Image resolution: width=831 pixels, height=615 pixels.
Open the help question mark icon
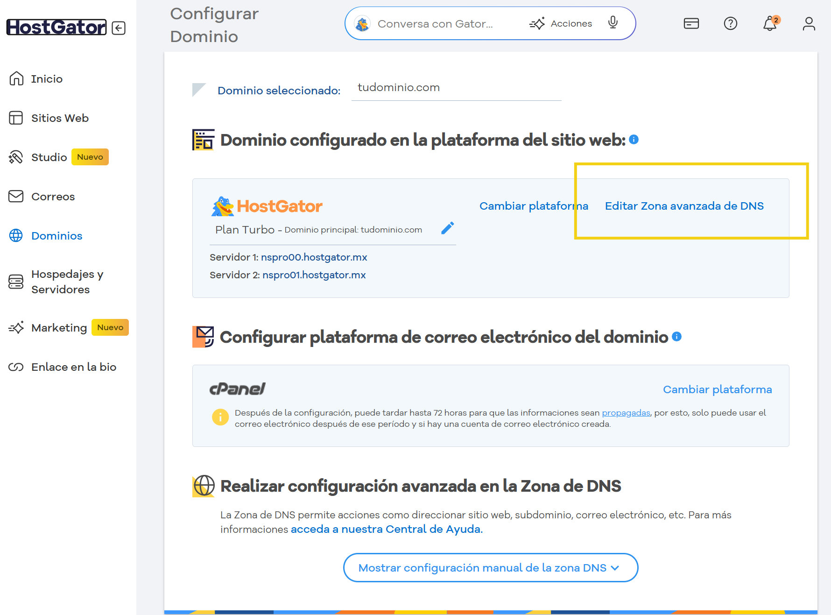pyautogui.click(x=730, y=23)
